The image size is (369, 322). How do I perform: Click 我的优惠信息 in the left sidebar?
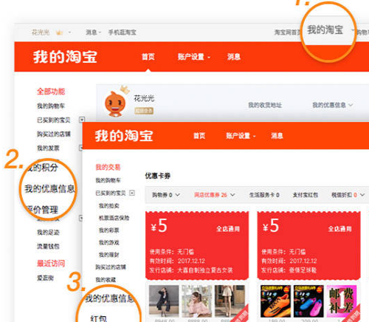[x=49, y=189]
